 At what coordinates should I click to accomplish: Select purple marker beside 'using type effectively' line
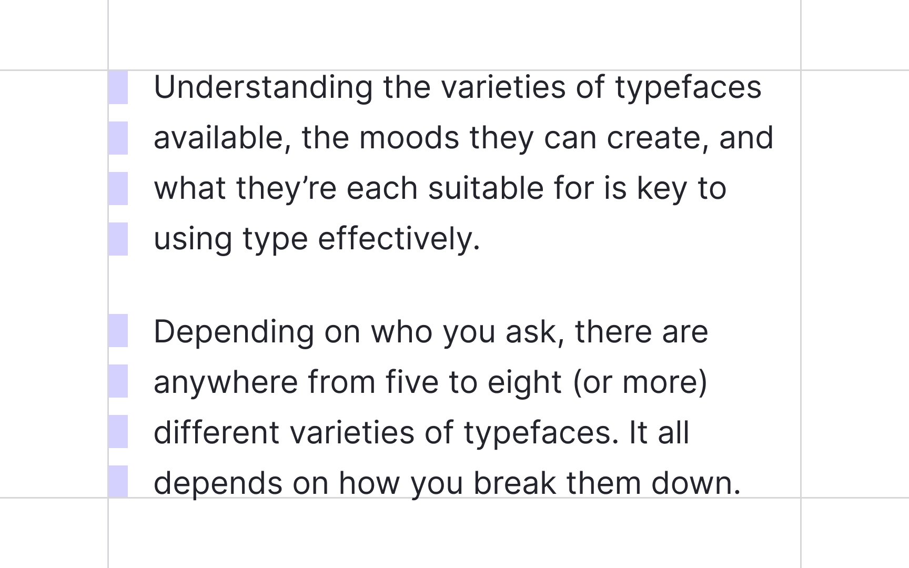tap(118, 239)
